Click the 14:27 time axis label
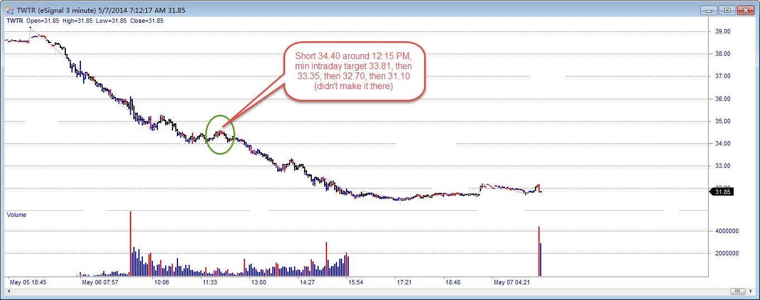The height and width of the screenshot is (300, 760). tap(307, 283)
